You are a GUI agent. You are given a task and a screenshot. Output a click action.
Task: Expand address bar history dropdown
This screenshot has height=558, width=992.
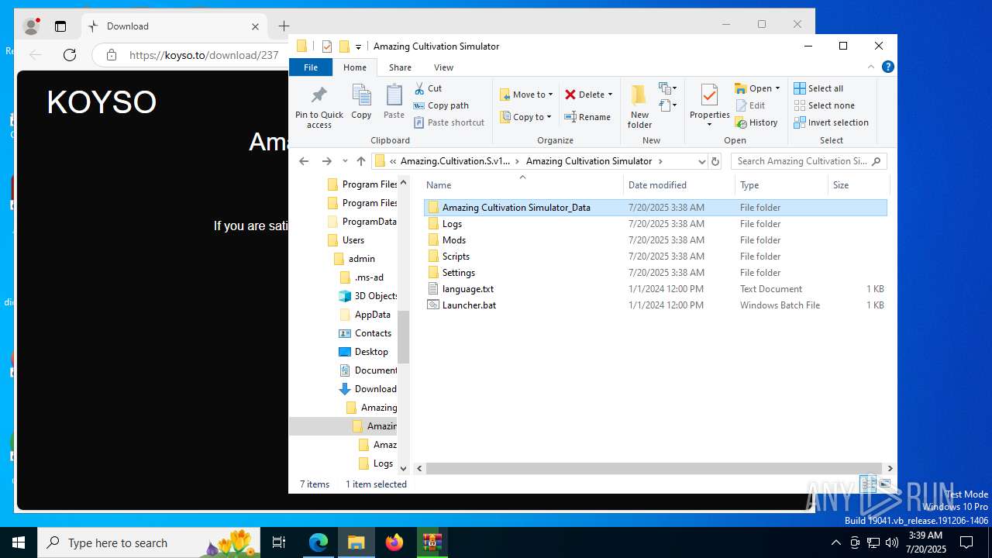(x=701, y=161)
